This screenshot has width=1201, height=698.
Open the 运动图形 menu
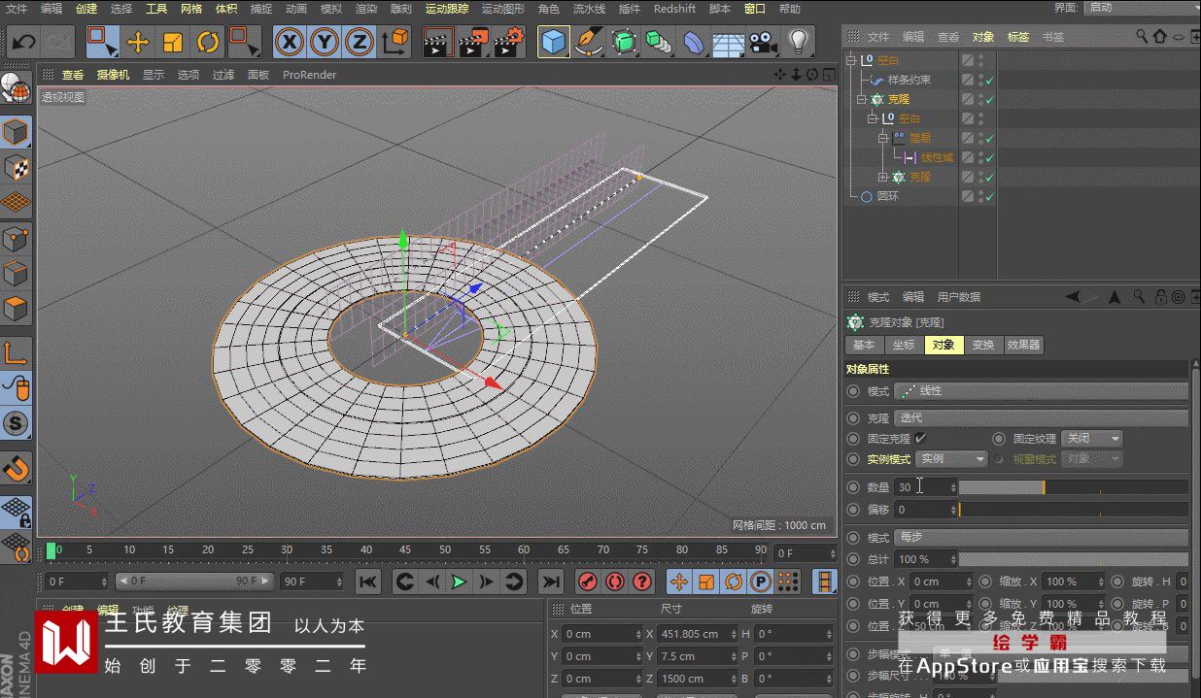click(502, 9)
